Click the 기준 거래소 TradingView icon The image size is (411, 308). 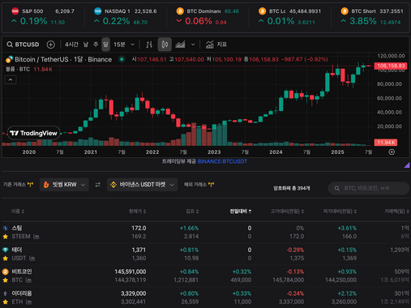30,185
